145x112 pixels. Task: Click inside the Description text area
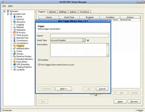(x=78, y=50)
